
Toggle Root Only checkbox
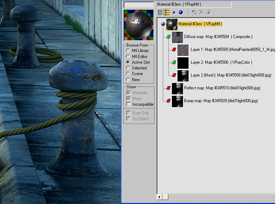pos(129,113)
